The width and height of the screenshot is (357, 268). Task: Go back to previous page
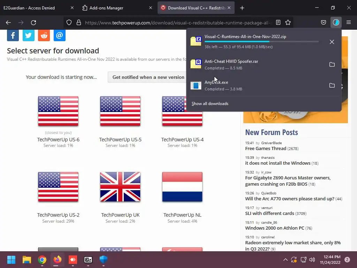pyautogui.click(x=8, y=23)
